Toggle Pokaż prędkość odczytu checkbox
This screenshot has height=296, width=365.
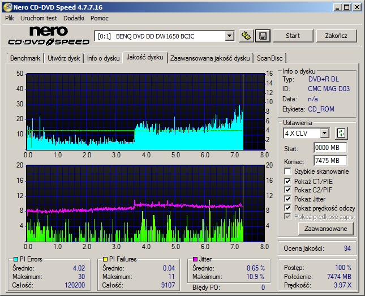pyautogui.click(x=287, y=208)
